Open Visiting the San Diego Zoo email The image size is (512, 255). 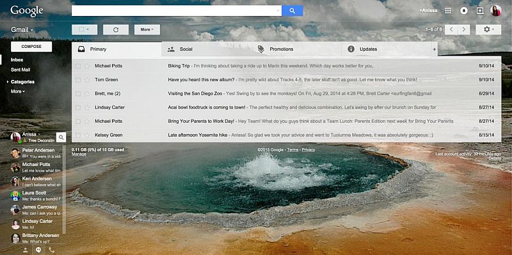(286, 93)
